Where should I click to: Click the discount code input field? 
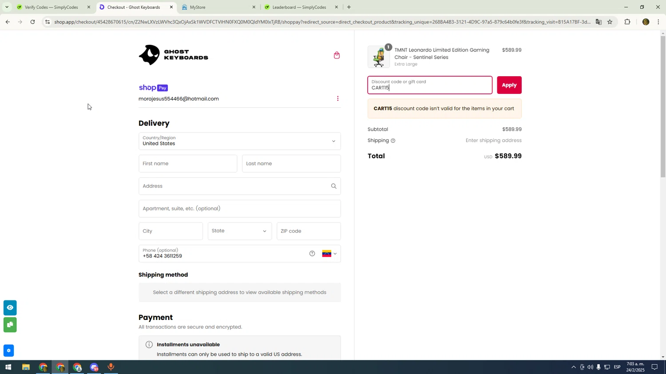(430, 85)
